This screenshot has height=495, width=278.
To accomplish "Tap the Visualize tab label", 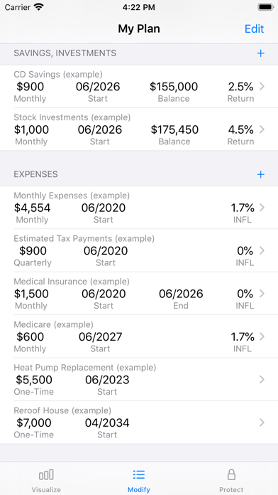I will 46,489.
